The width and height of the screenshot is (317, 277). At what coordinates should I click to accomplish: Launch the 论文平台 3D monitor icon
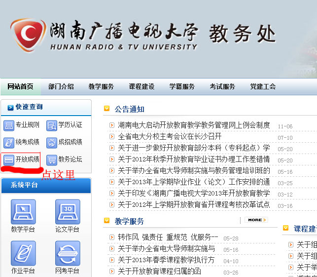68,212
